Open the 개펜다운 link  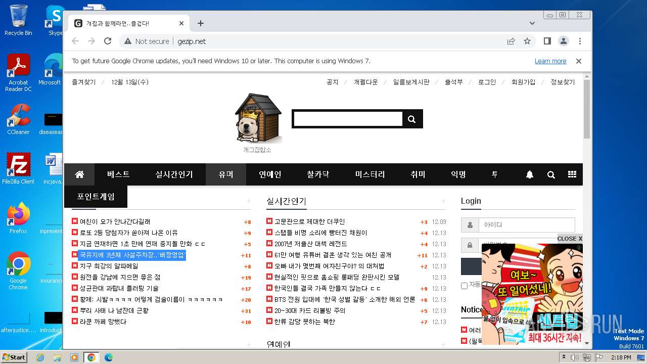point(365,82)
